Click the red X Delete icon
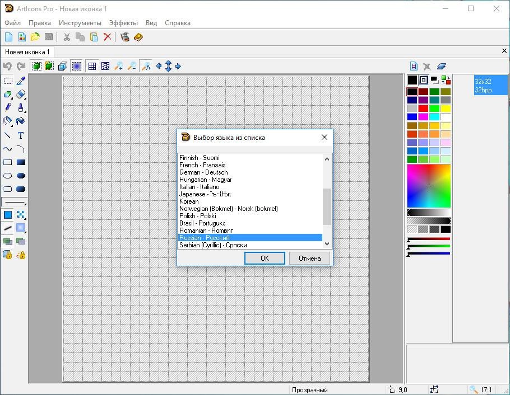 [x=108, y=37]
